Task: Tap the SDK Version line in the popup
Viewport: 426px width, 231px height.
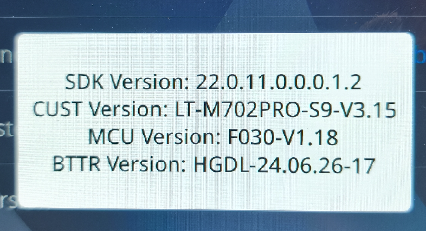Action: [x=213, y=83]
